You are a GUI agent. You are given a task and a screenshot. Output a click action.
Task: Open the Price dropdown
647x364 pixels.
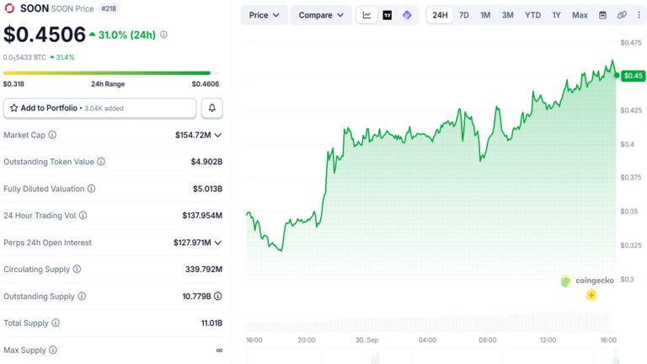coord(264,15)
